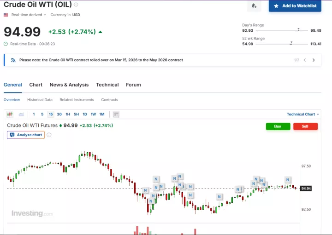The width and height of the screenshot is (332, 235).
Task: Select the 15 minute interval
Action: point(51,114)
